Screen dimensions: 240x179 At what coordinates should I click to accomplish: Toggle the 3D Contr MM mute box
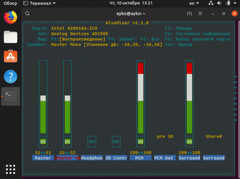pyautogui.click(x=116, y=142)
